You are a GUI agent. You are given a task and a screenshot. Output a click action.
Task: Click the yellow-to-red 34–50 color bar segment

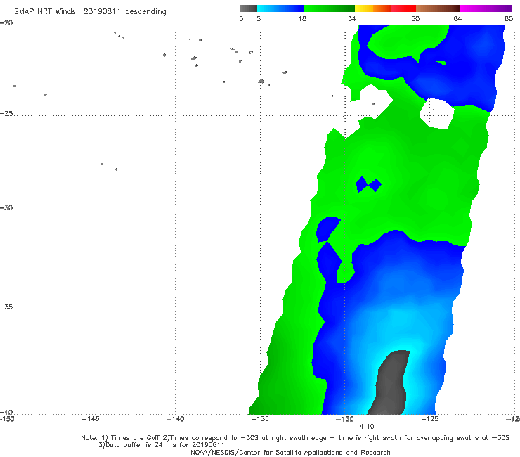click(385, 8)
